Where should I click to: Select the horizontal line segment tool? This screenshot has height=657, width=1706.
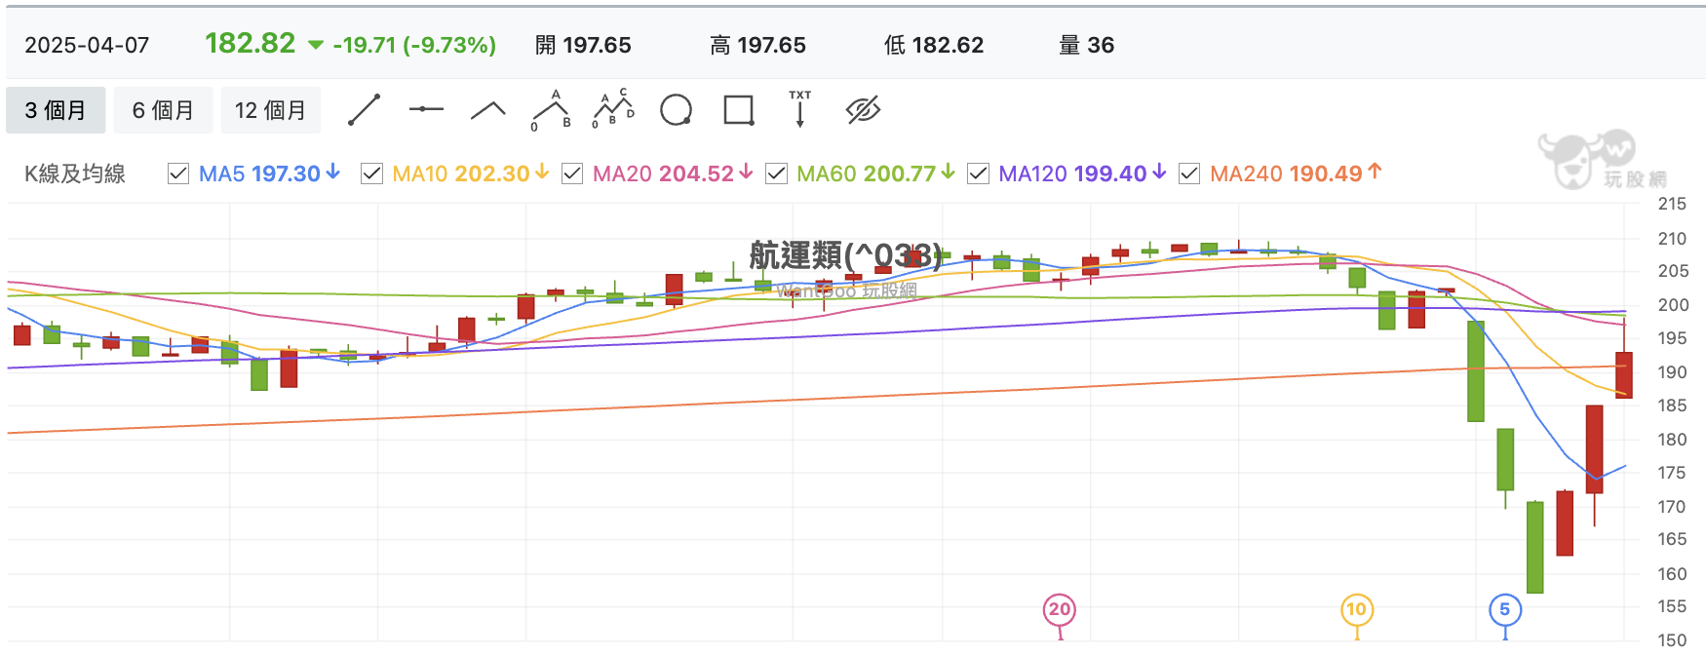click(426, 109)
